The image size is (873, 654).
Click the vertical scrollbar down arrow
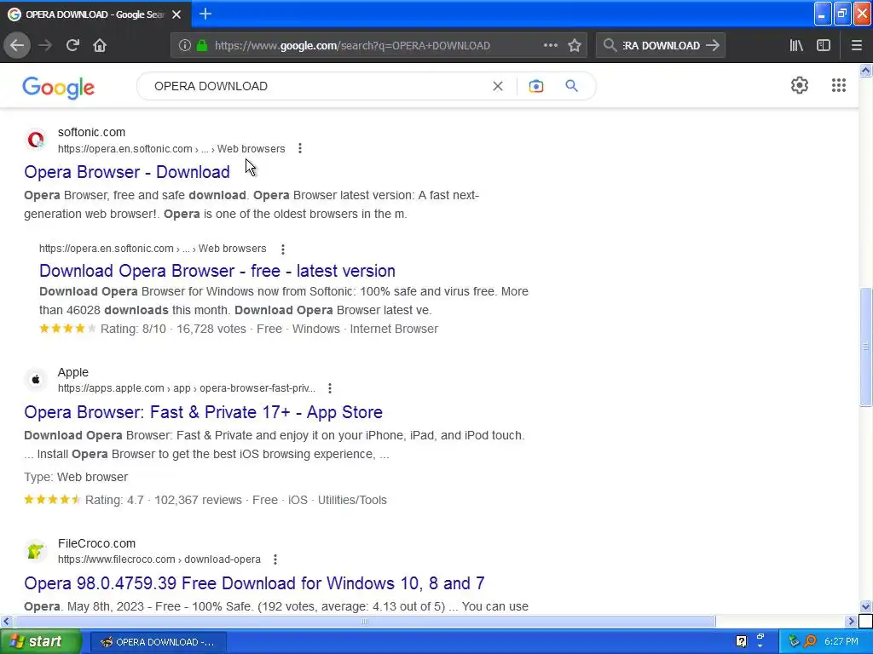(865, 606)
